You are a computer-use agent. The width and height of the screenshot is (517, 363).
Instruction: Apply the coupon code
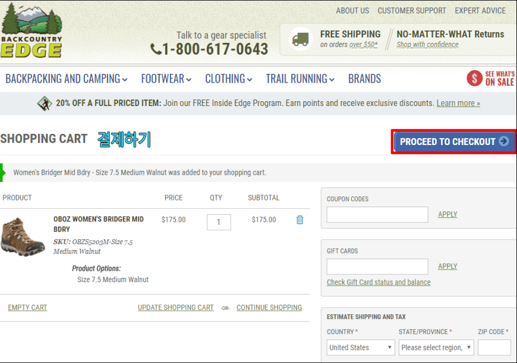pos(447,214)
